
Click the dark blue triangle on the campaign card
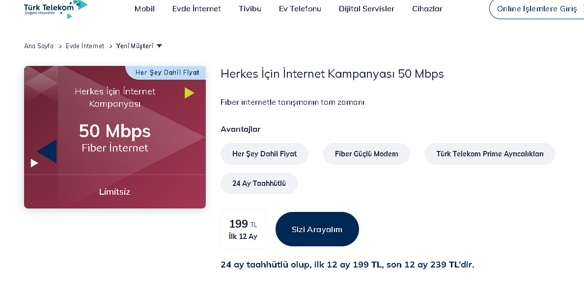coord(49,151)
